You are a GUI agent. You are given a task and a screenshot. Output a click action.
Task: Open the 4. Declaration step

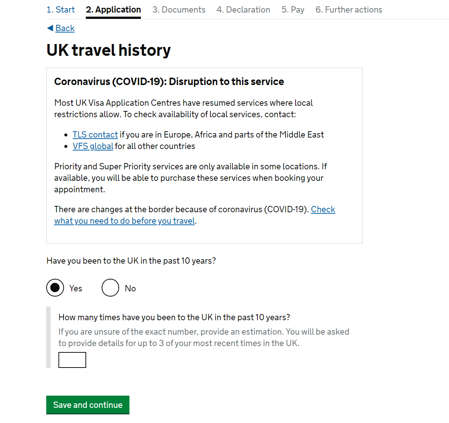coord(243,10)
